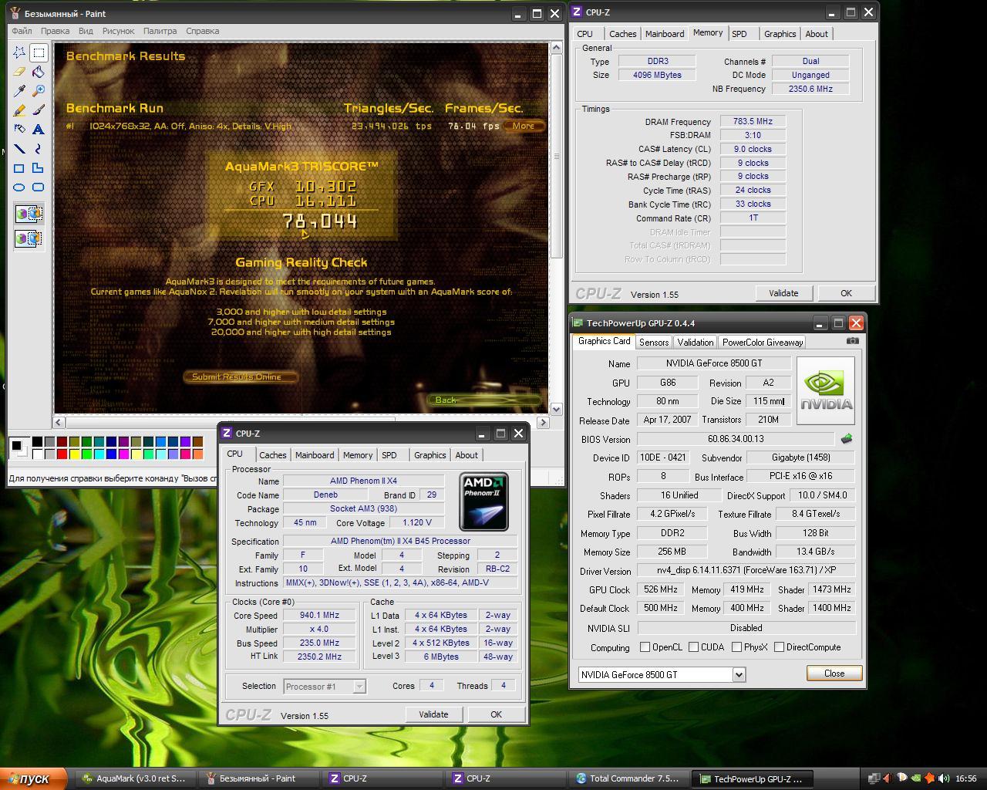987x790 pixels.
Task: Choose the Eraser tool in Paint
Action: [x=19, y=72]
